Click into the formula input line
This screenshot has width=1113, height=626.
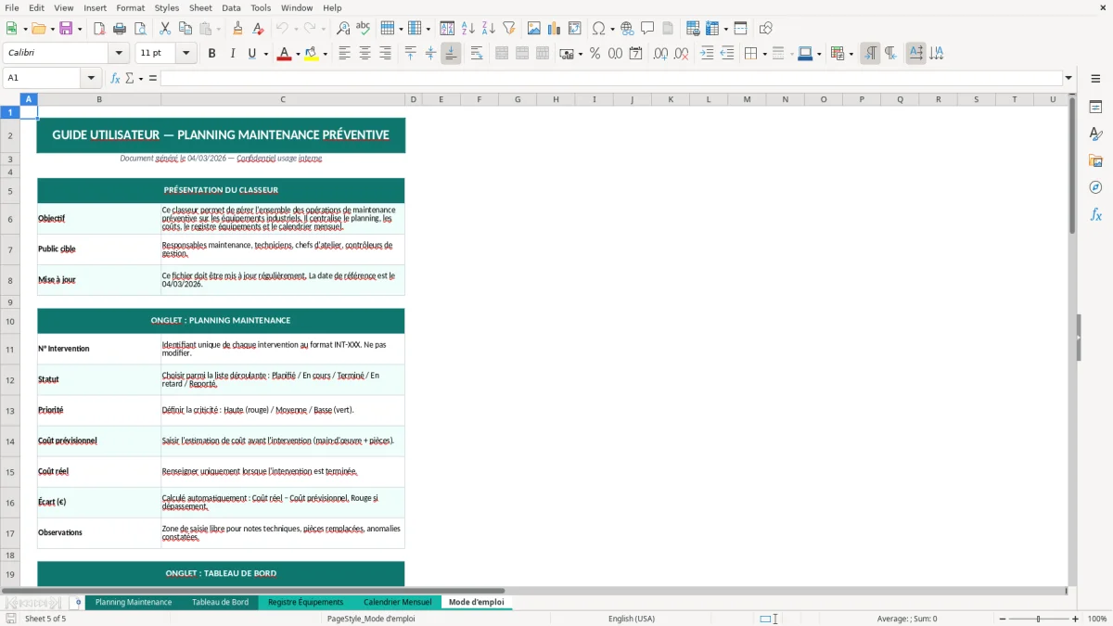tap(611, 78)
